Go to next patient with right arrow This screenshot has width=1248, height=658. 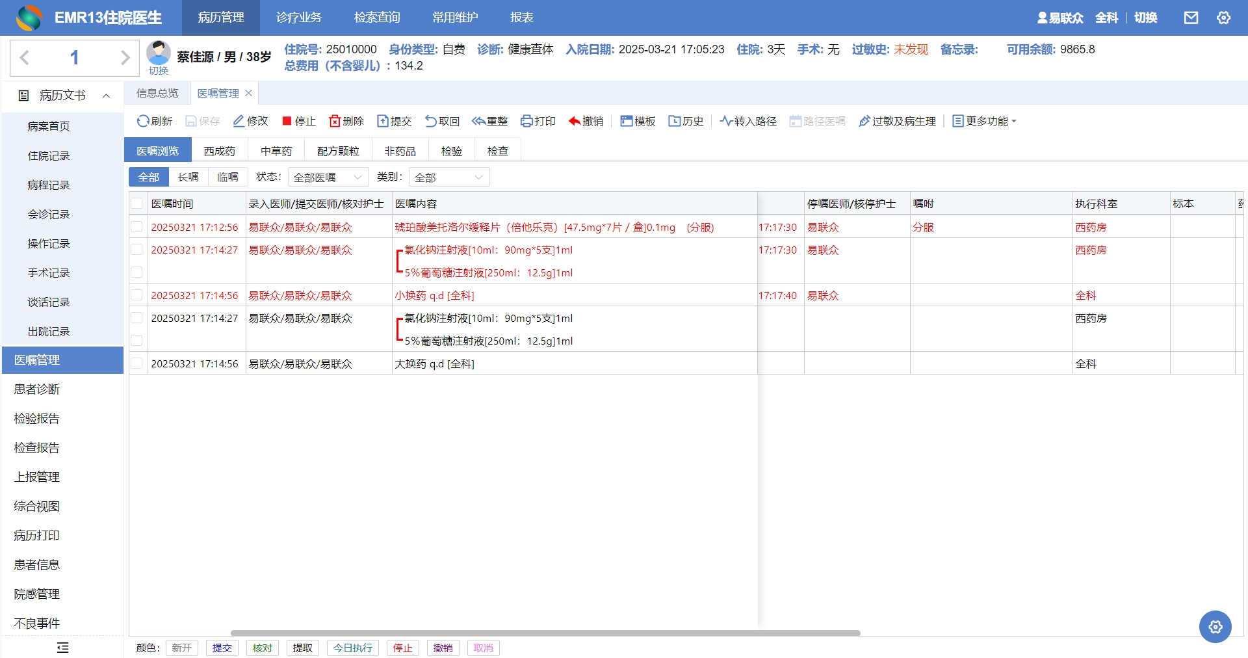(125, 58)
